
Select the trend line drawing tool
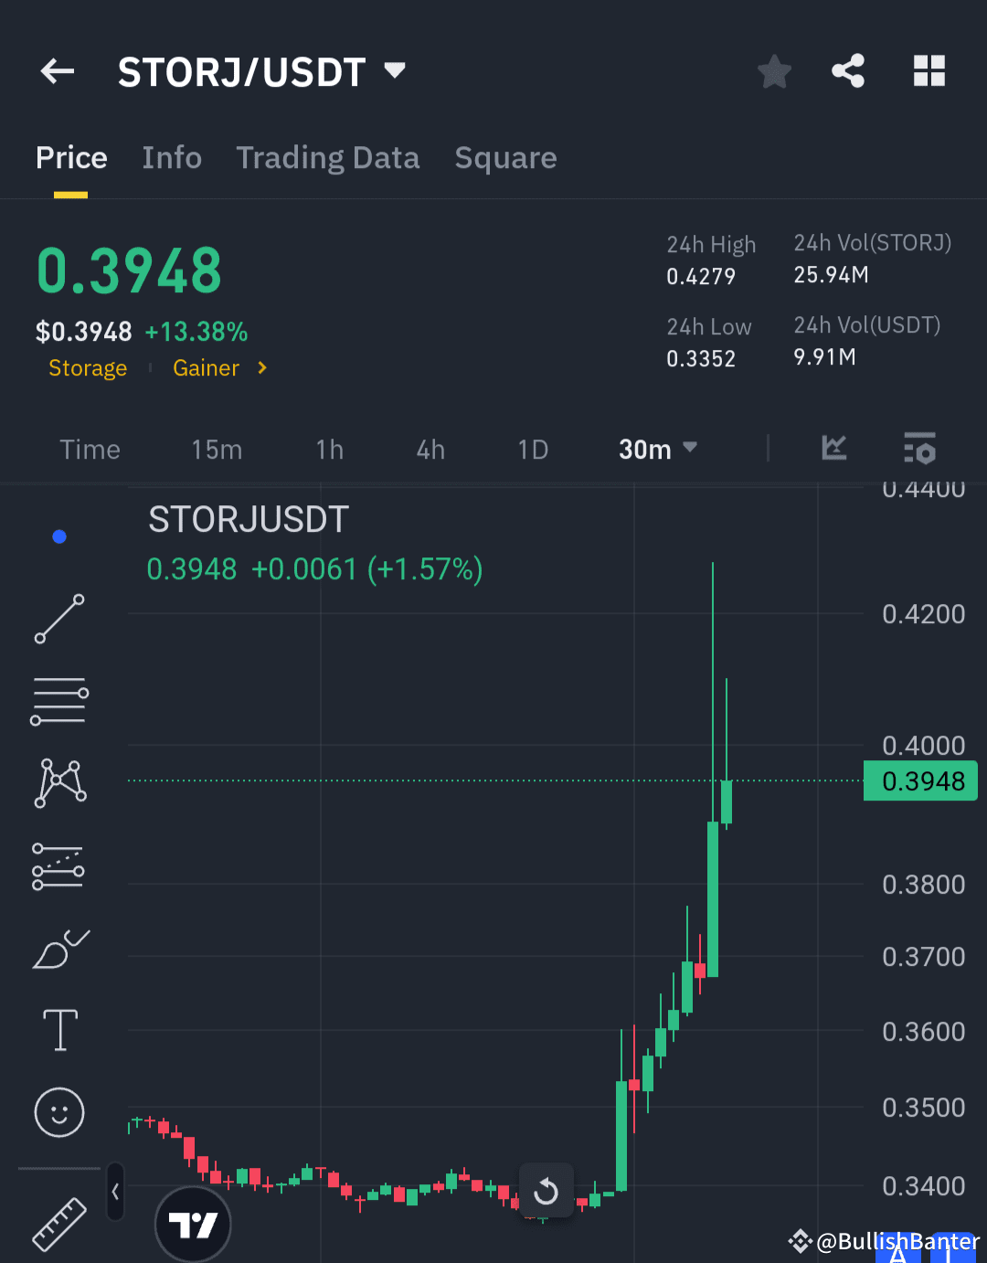(59, 620)
